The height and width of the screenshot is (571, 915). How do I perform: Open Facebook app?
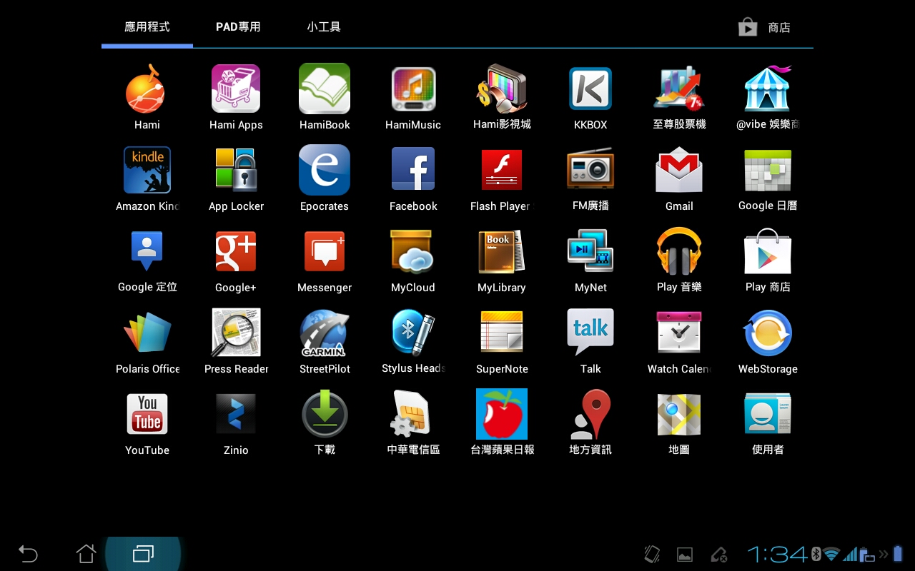(413, 170)
